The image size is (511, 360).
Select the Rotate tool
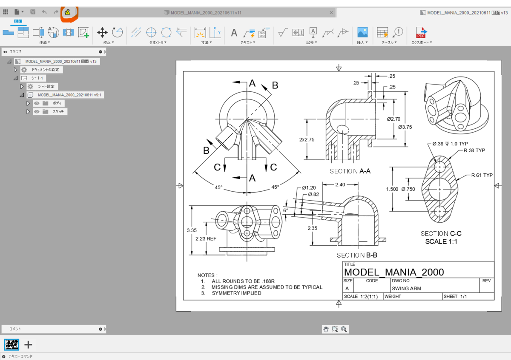(117, 32)
